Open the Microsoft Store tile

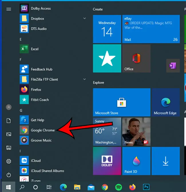122,102
